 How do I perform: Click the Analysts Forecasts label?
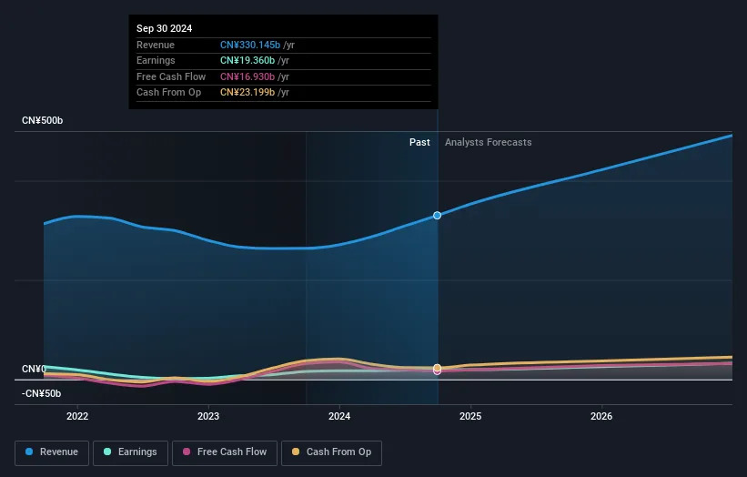tap(489, 142)
